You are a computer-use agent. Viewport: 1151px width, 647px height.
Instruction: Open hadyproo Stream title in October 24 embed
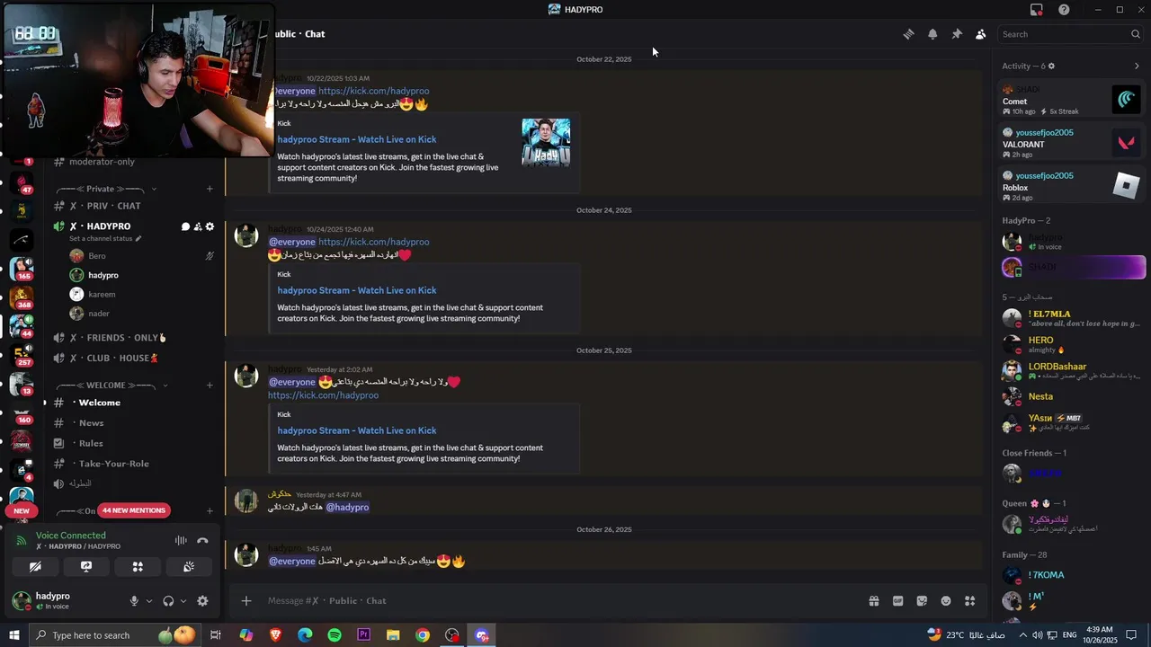pos(357,290)
